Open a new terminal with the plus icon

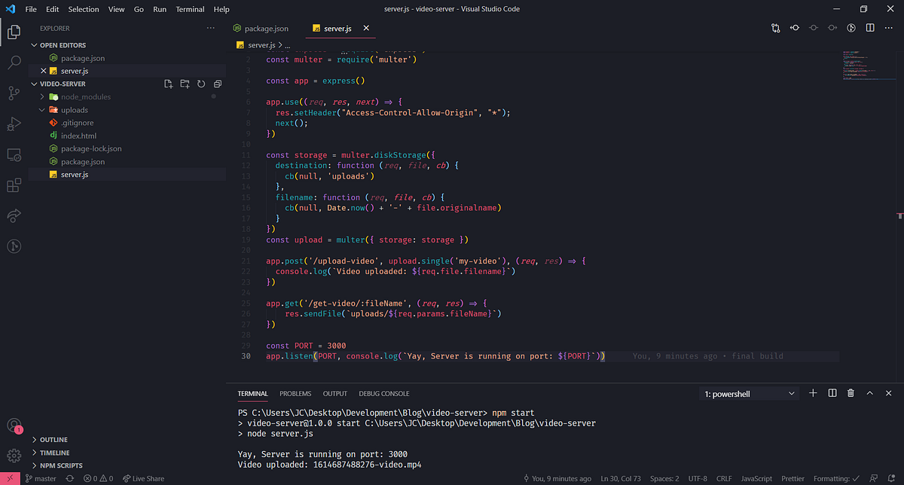(x=812, y=392)
